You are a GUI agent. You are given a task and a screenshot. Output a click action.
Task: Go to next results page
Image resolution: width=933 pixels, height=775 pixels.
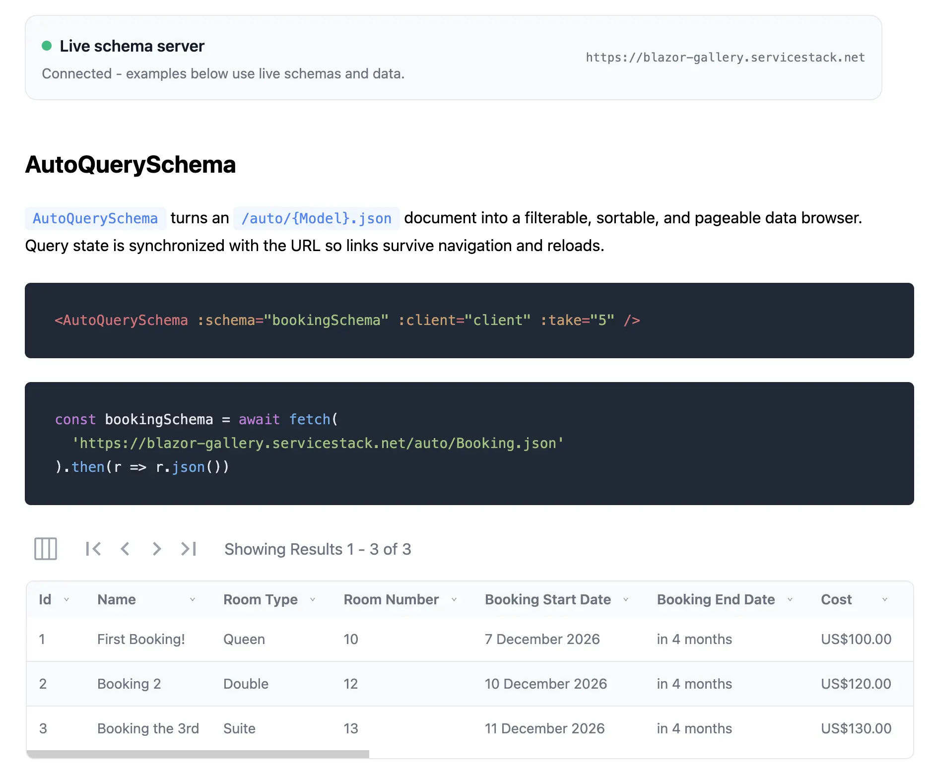click(157, 549)
